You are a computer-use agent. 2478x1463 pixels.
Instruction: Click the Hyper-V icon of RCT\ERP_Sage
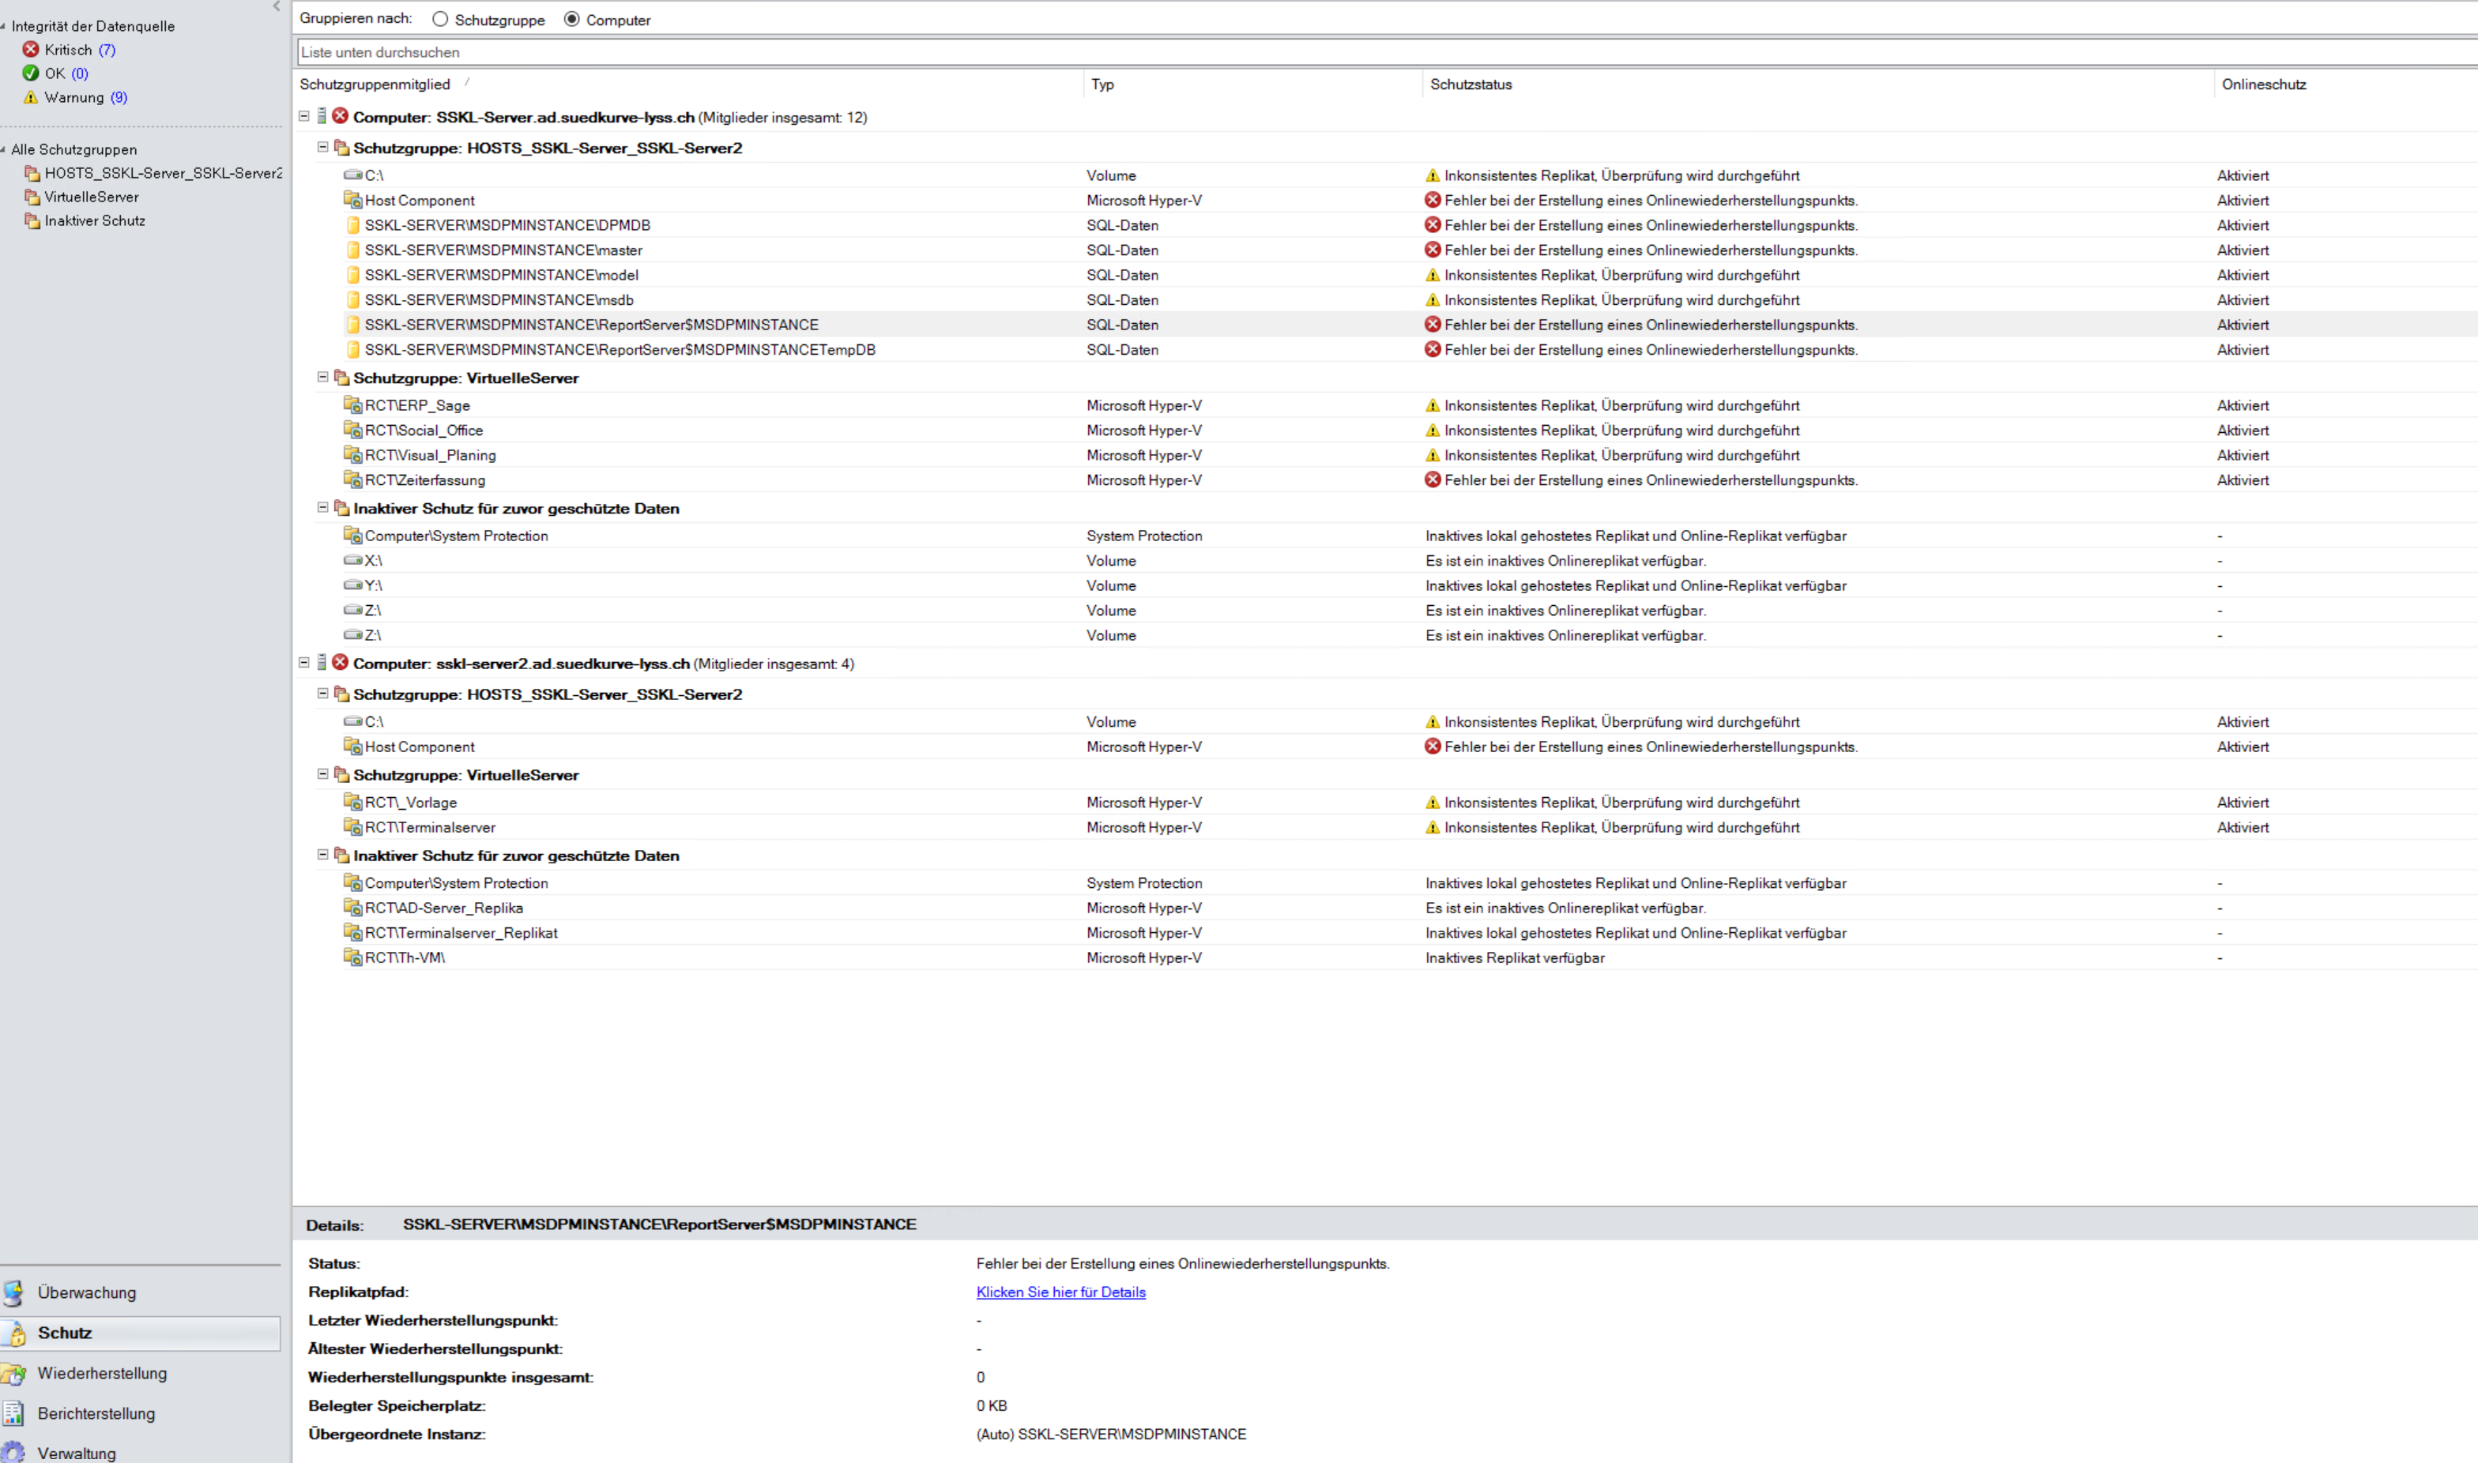tap(352, 404)
